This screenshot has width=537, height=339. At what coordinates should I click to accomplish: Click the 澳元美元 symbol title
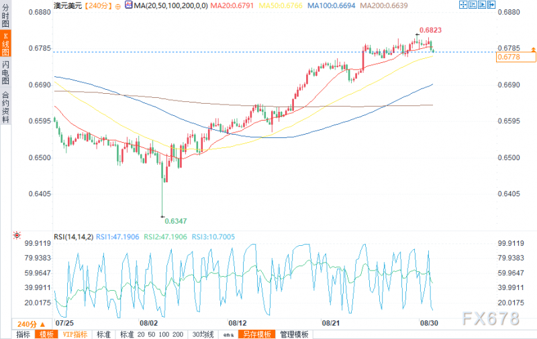pyautogui.click(x=68, y=5)
